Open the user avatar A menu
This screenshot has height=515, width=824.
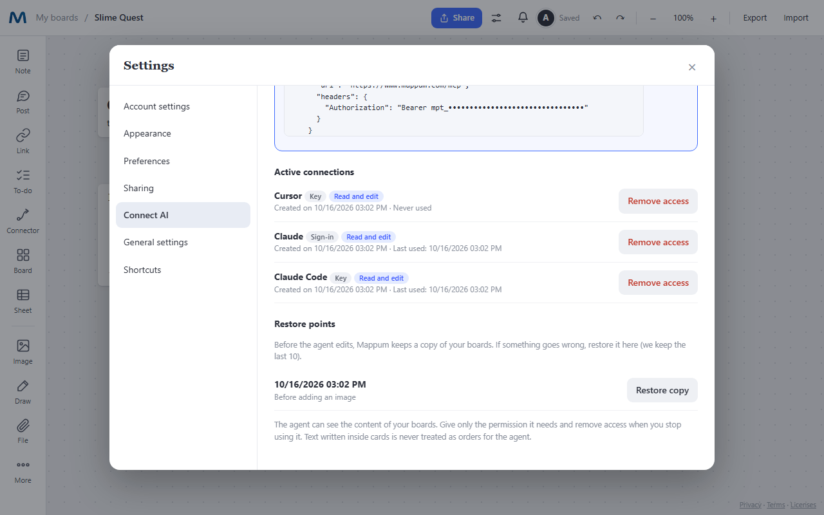coord(546,18)
